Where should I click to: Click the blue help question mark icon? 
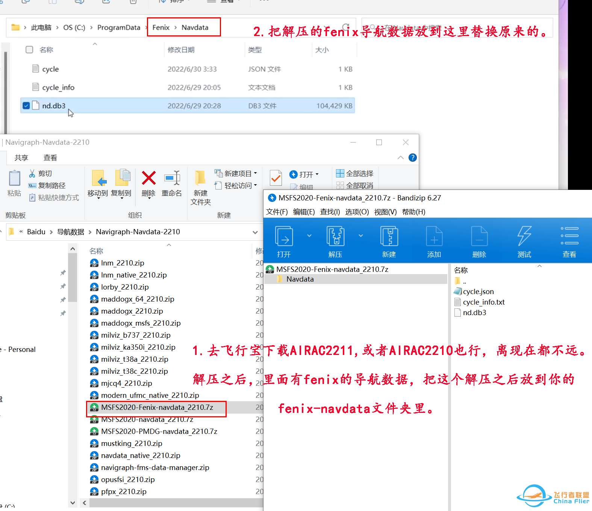pyautogui.click(x=412, y=158)
